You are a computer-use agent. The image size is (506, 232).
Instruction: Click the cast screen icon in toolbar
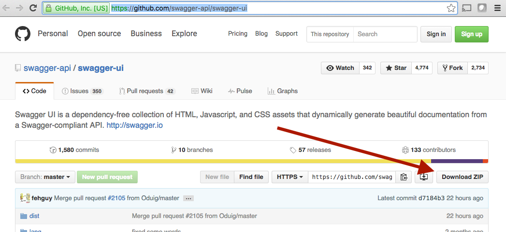[467, 8]
